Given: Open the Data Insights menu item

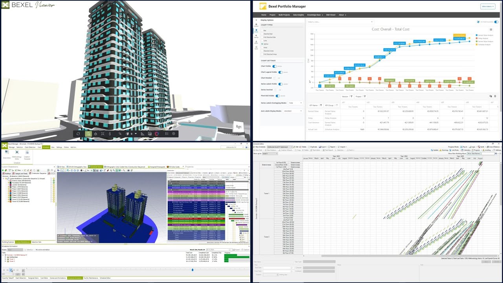Looking at the screenshot, I should pos(298,15).
